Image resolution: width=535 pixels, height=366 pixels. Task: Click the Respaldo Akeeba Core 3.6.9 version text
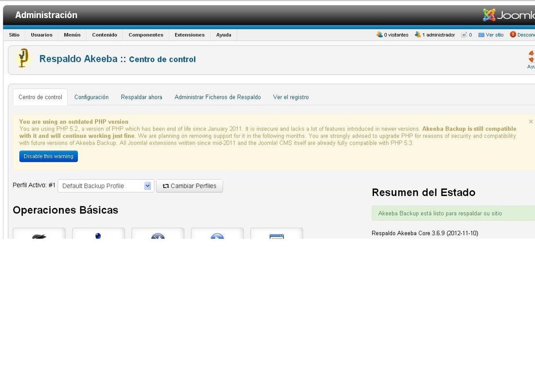point(425,233)
